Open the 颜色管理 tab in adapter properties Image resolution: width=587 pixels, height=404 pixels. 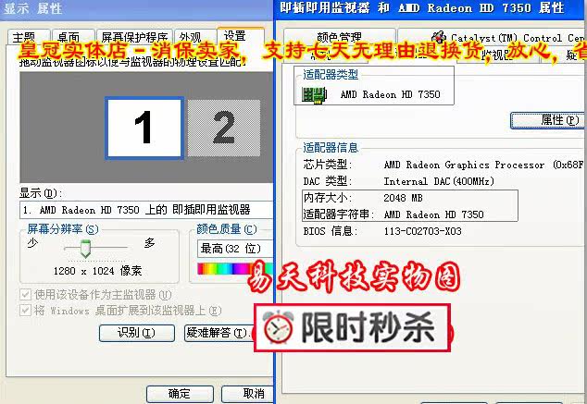(339, 37)
